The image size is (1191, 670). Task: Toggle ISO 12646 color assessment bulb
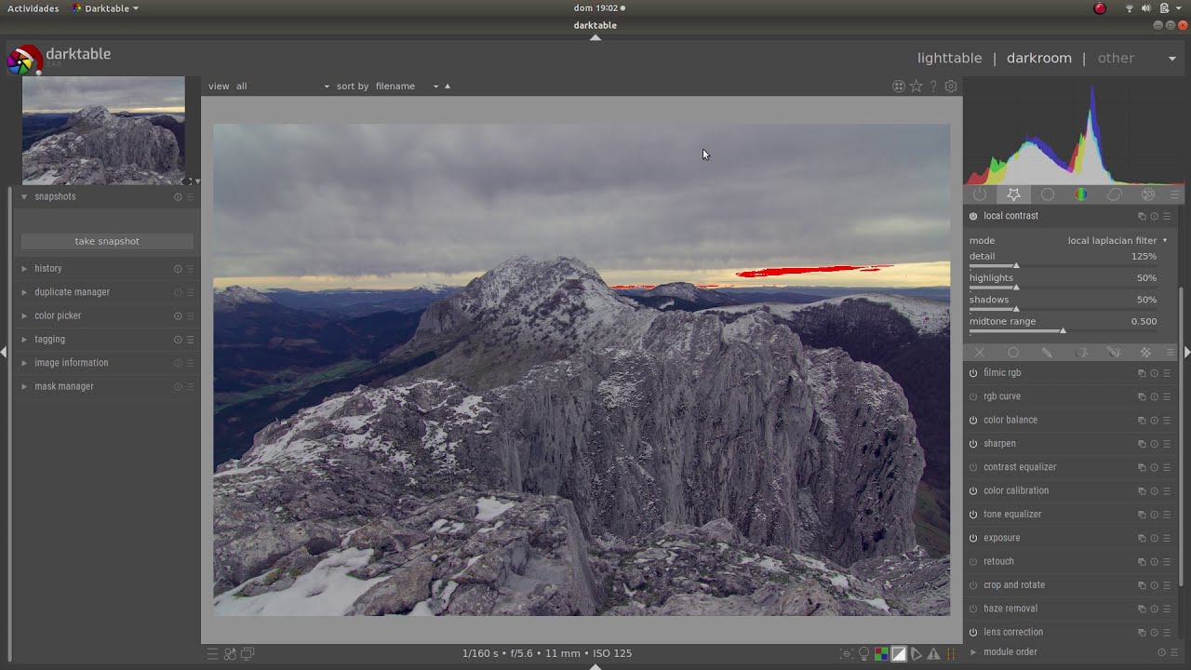[x=863, y=654]
